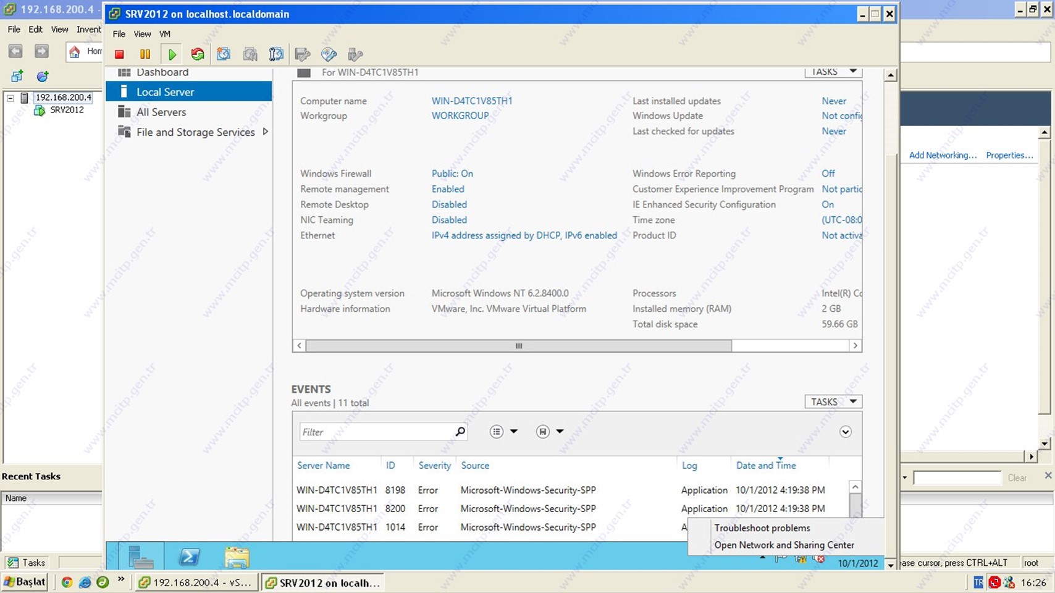The height and width of the screenshot is (593, 1055).
Task: Suspend the VM with the yellow pause icon
Action: tap(145, 54)
